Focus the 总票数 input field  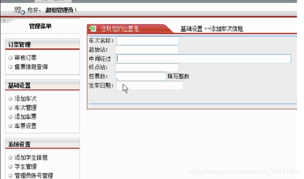(x=141, y=76)
